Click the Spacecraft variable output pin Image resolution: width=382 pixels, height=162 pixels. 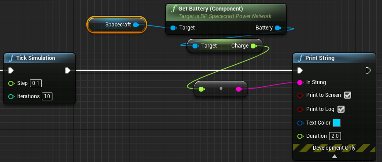click(136, 25)
